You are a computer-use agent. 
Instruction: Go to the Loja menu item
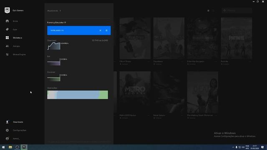tap(15, 30)
